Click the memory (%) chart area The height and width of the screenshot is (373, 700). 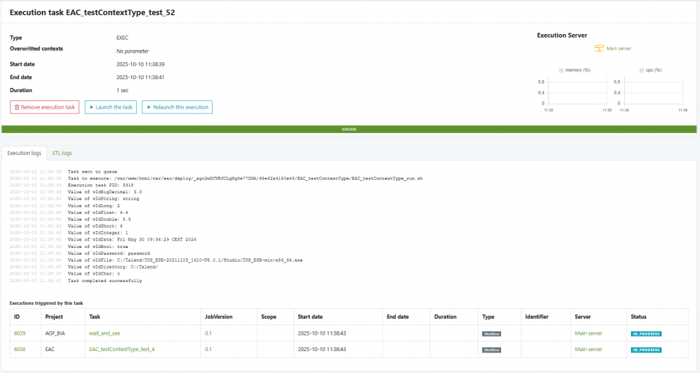[x=578, y=92]
